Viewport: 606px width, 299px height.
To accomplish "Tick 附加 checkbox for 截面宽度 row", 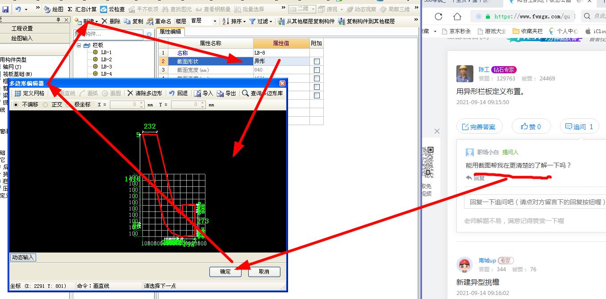I will tap(317, 70).
